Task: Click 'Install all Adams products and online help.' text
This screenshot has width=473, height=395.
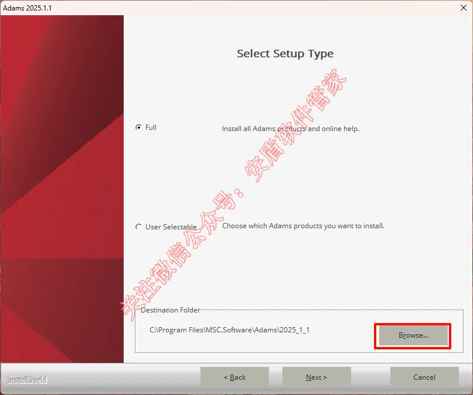Action: click(x=291, y=129)
